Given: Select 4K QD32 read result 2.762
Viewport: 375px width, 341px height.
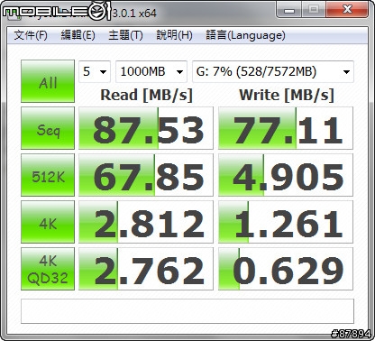Looking at the screenshot, I should click(x=146, y=269).
